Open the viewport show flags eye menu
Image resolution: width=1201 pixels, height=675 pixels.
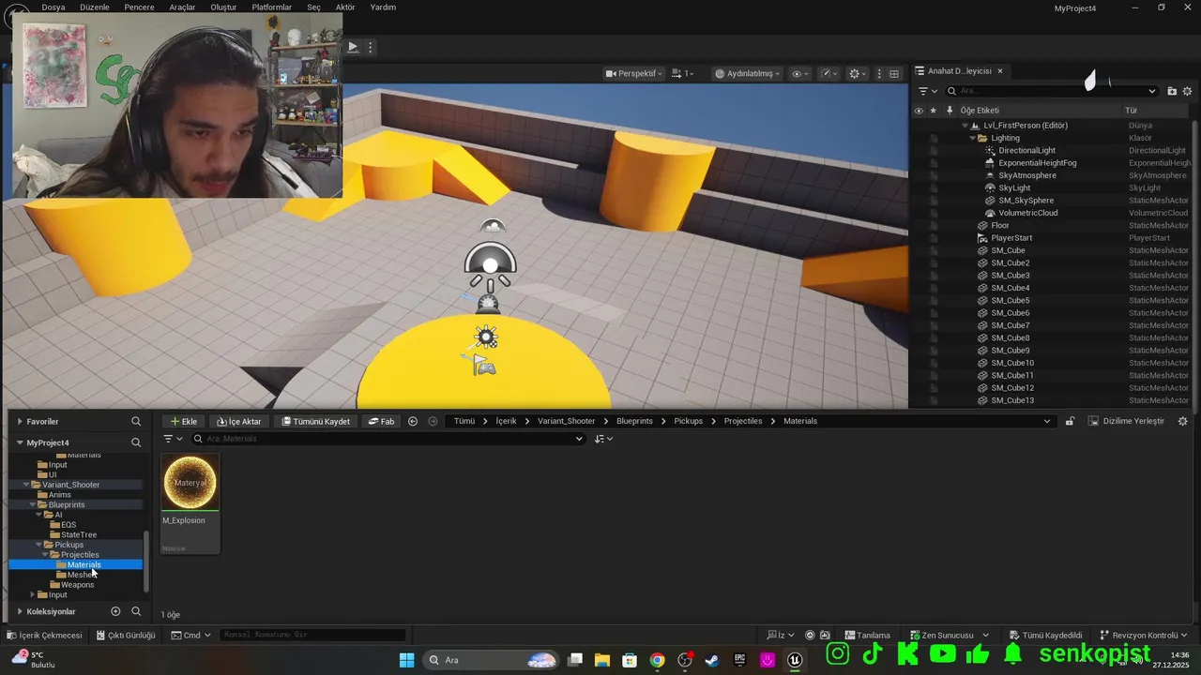[x=800, y=73]
